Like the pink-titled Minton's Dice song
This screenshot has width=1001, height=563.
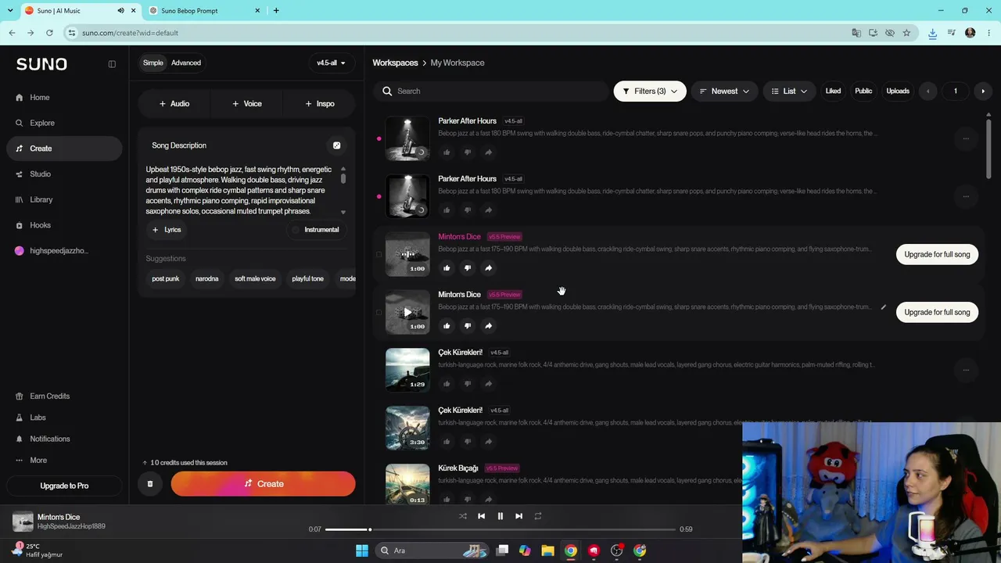447,268
